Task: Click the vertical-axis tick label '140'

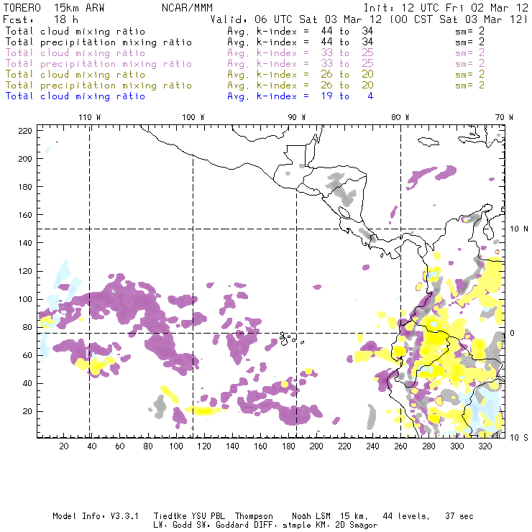Action: (25, 243)
